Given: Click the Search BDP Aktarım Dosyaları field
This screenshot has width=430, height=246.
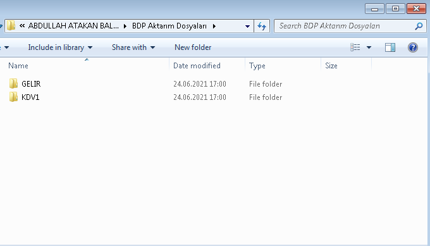Looking at the screenshot, I should tap(346, 26).
